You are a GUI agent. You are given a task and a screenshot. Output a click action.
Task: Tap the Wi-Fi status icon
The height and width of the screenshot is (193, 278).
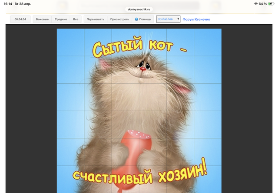pos(256,4)
